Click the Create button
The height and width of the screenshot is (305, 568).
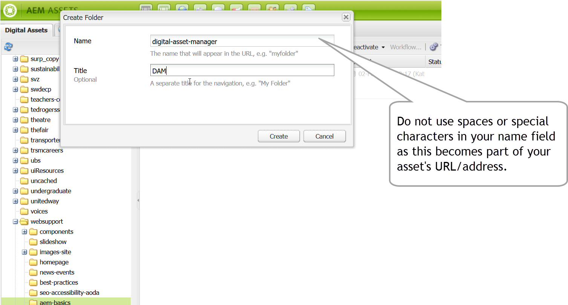[279, 136]
